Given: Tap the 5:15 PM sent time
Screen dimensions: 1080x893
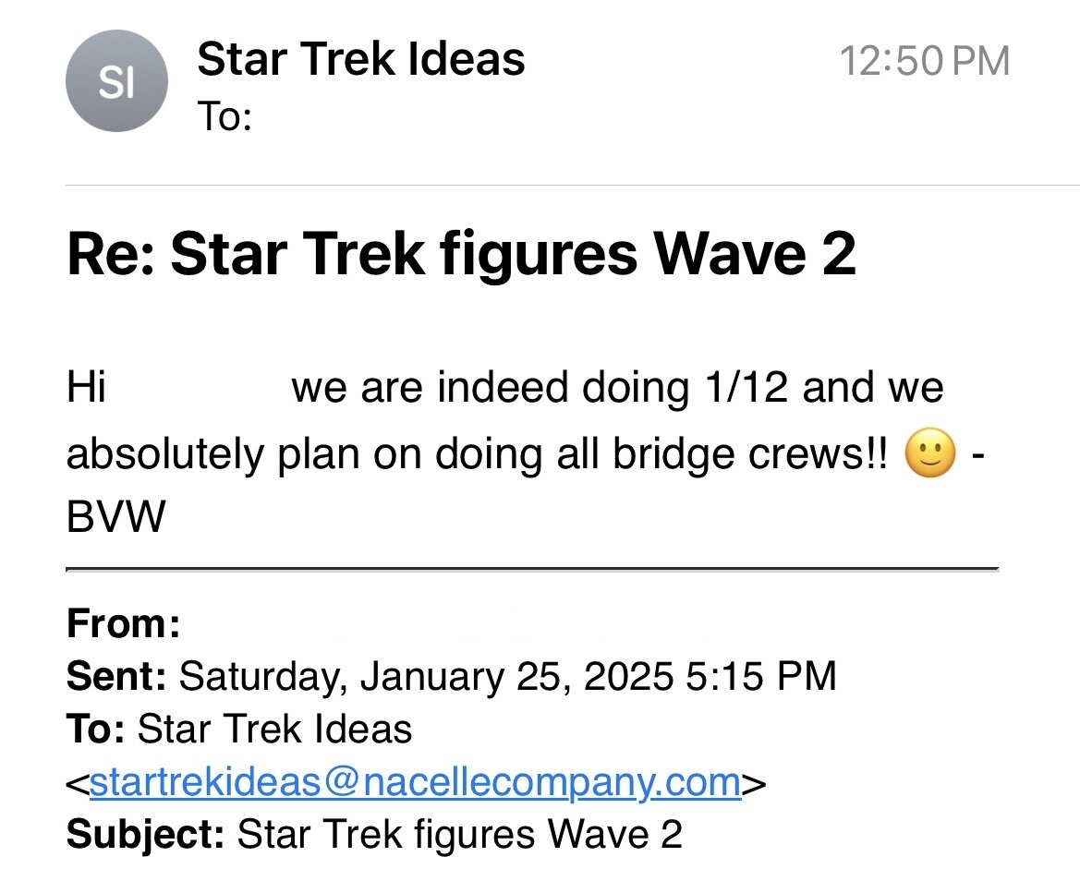Looking at the screenshot, I should 761,675.
